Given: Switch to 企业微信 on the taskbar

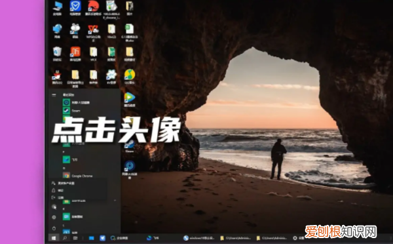Looking at the screenshot, I should click(120, 238).
